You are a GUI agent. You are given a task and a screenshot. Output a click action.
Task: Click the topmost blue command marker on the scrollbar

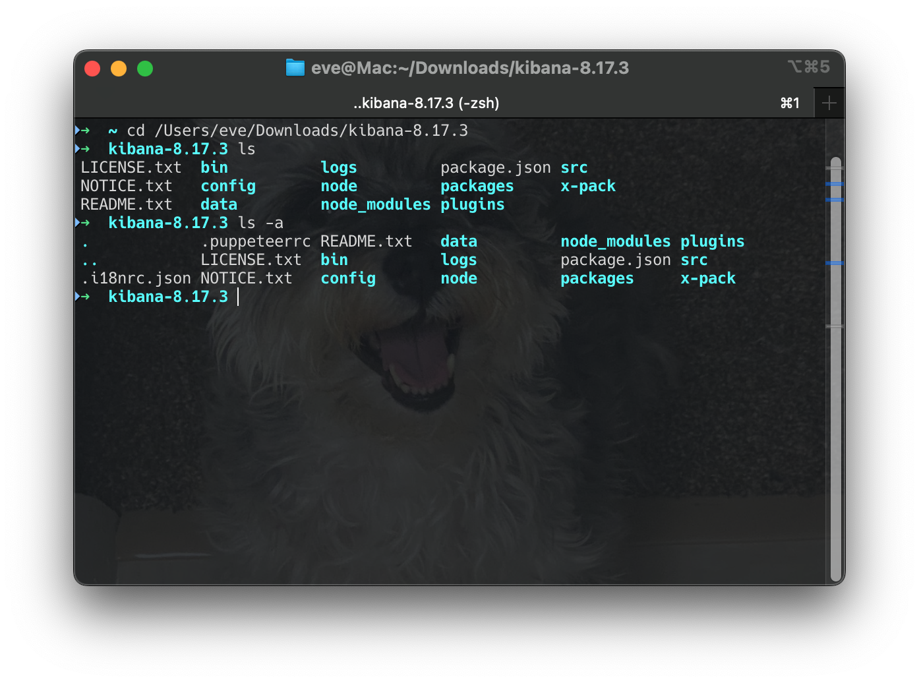tap(836, 183)
